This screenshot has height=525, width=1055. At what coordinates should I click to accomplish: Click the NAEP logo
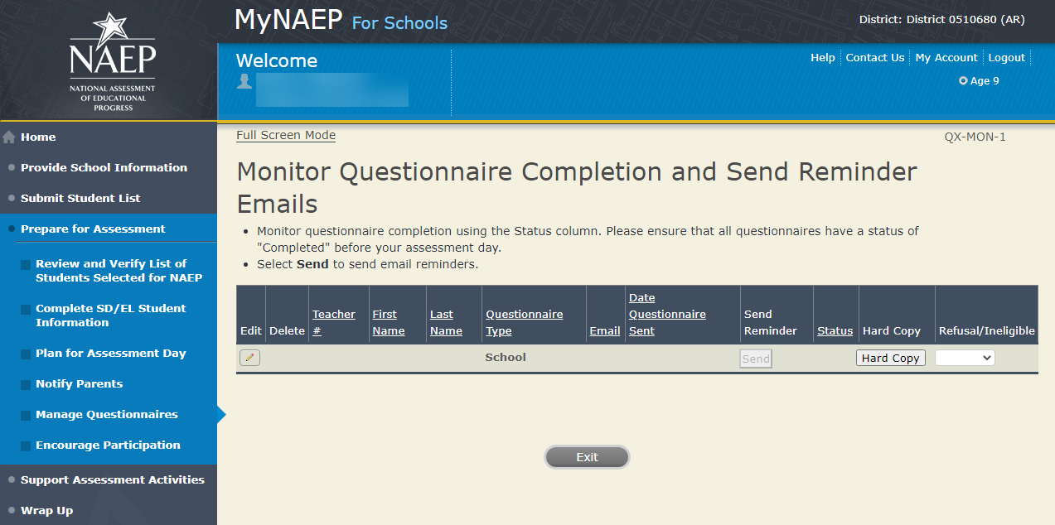(112, 61)
